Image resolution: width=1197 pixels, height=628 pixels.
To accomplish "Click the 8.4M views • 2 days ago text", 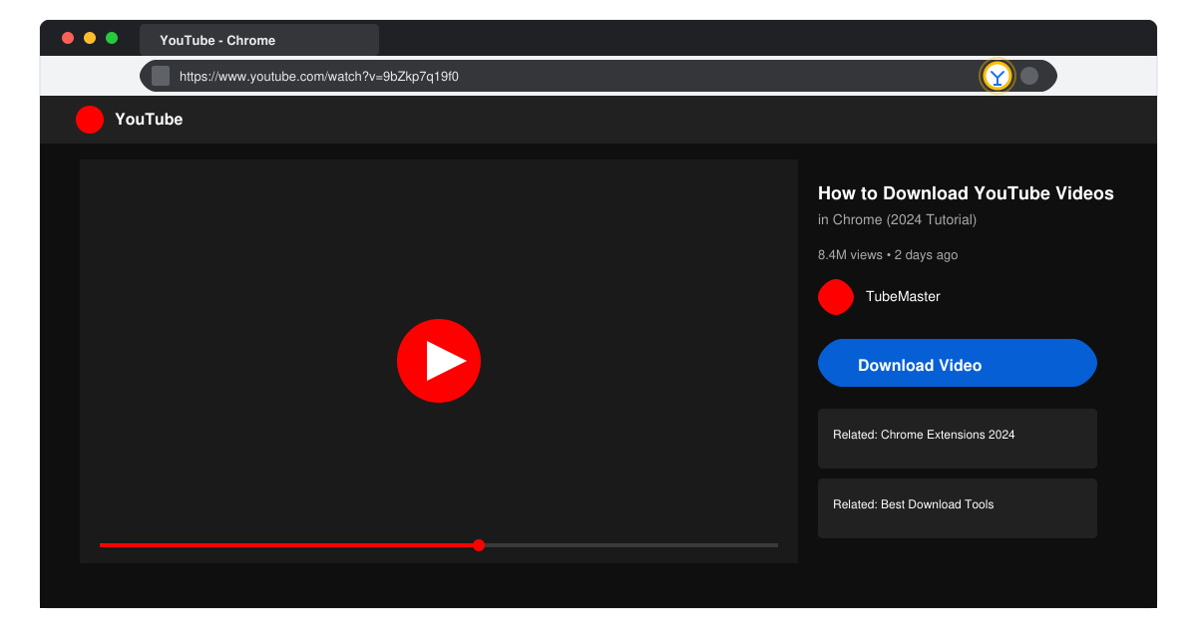I will pos(888,255).
